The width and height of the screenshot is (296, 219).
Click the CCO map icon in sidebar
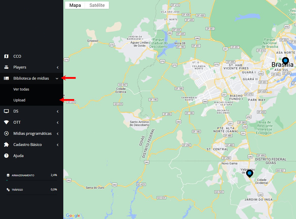(x=6, y=56)
